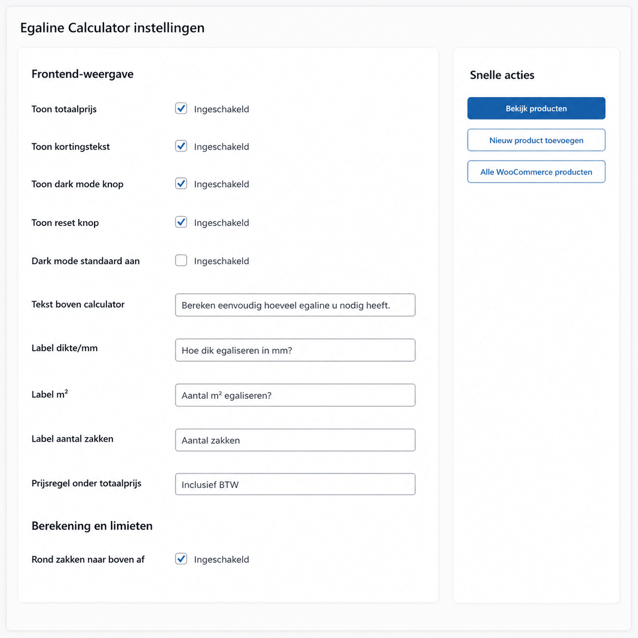Click Ingeschakeld text next to Toon kortingstekst
This screenshot has width=638, height=638.
point(221,147)
